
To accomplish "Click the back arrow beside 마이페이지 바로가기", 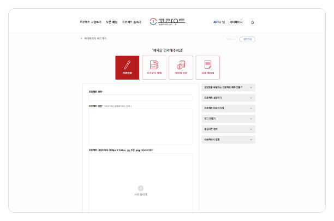I will 82,39.
